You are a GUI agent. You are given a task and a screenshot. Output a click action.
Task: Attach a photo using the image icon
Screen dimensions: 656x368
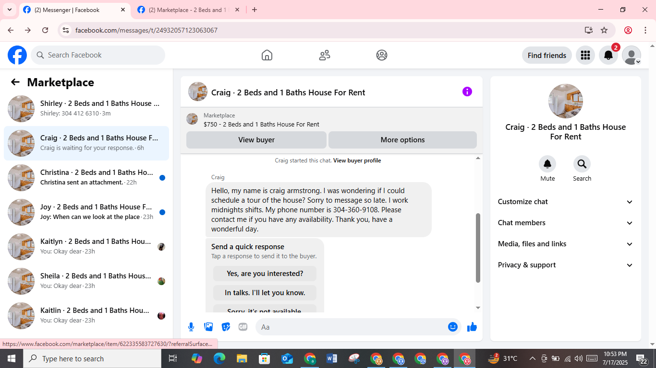point(208,327)
